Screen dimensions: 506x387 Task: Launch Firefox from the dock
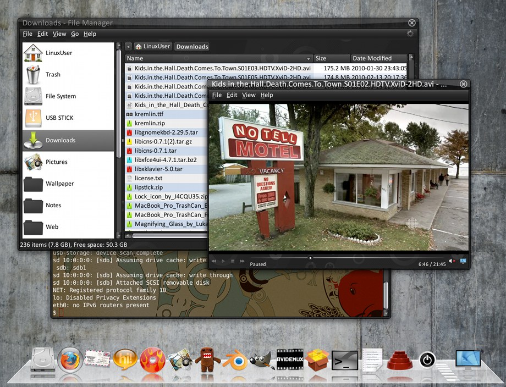(70, 360)
